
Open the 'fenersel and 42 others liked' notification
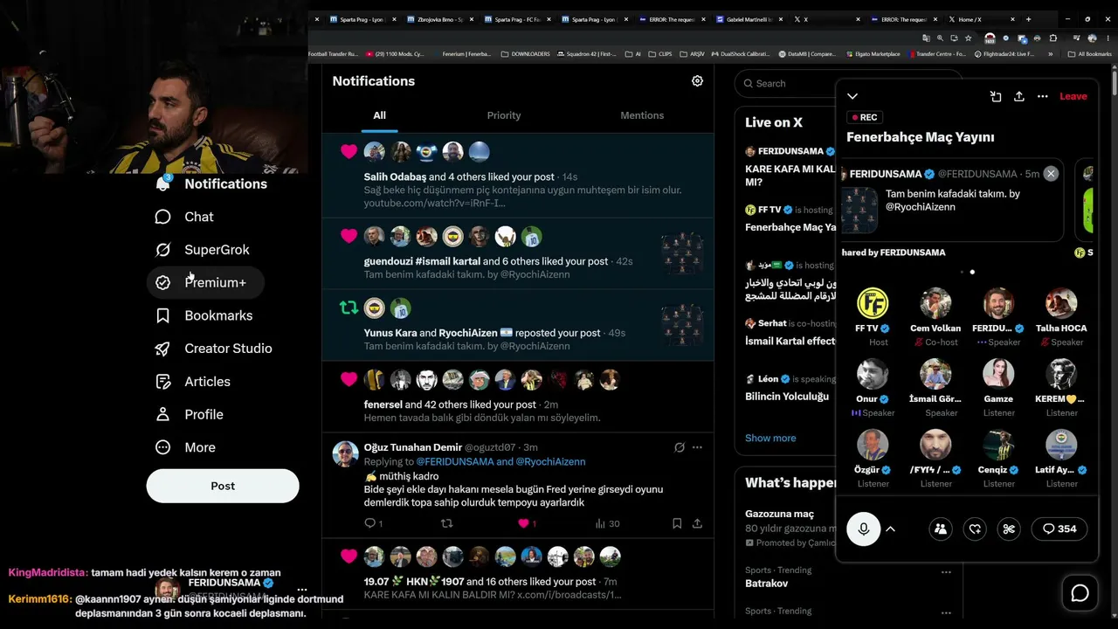tap(518, 397)
